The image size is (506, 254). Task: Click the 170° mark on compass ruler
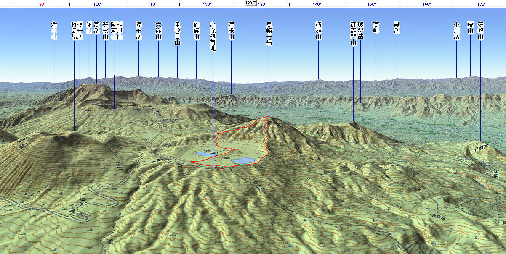[x=481, y=4]
